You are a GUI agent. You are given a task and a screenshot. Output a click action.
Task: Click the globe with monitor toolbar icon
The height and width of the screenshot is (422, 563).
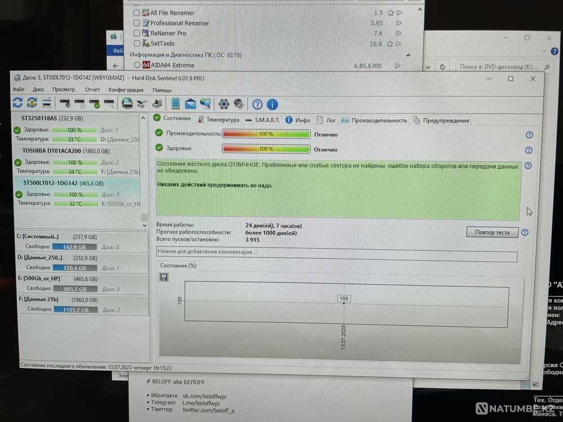click(x=205, y=104)
